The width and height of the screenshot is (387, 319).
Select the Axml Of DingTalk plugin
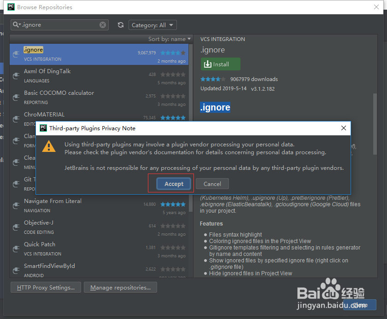[99, 75]
